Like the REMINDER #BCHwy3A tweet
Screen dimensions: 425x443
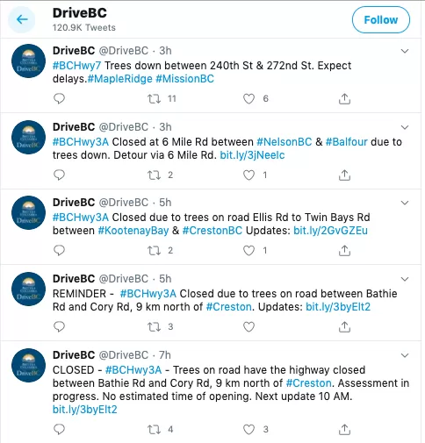coord(249,327)
